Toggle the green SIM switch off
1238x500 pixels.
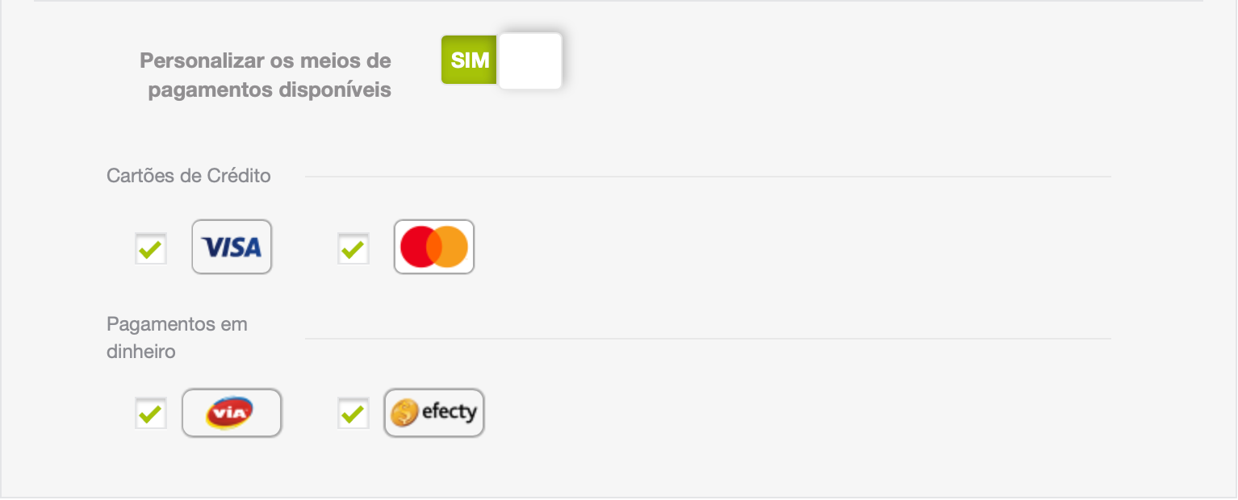point(501,60)
